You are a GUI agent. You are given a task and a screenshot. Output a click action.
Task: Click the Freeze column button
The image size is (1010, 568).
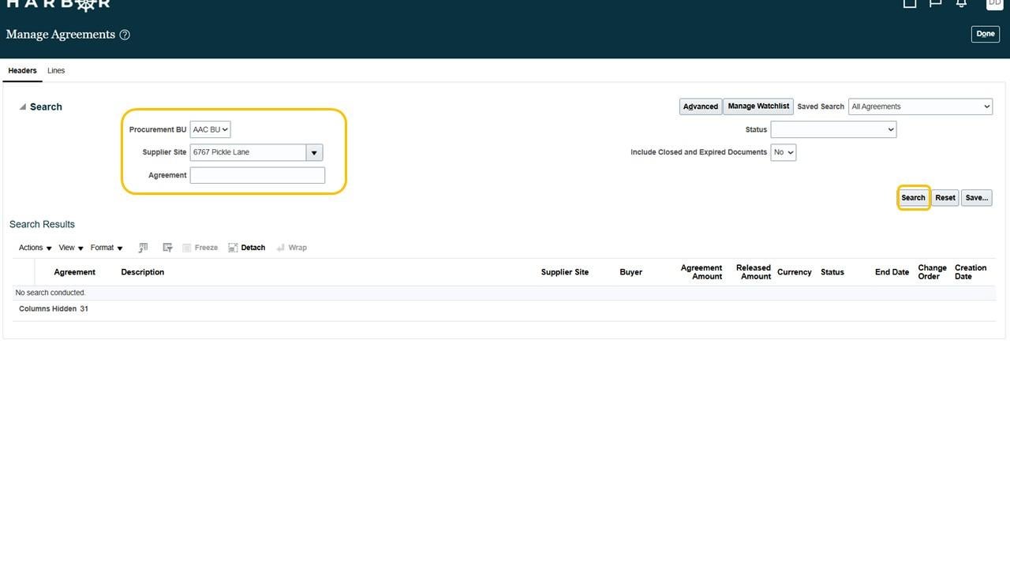pyautogui.click(x=200, y=248)
